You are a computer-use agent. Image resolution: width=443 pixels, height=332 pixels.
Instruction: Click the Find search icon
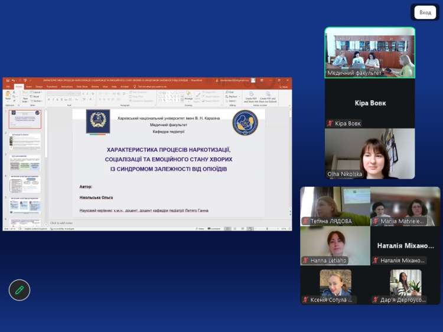pyautogui.click(x=229, y=92)
